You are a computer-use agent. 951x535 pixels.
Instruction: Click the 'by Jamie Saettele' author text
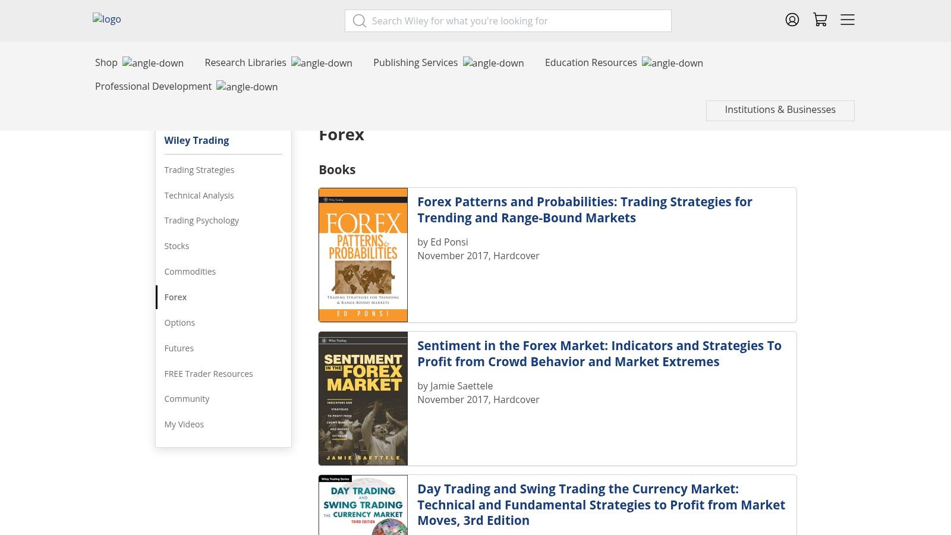tap(455, 386)
